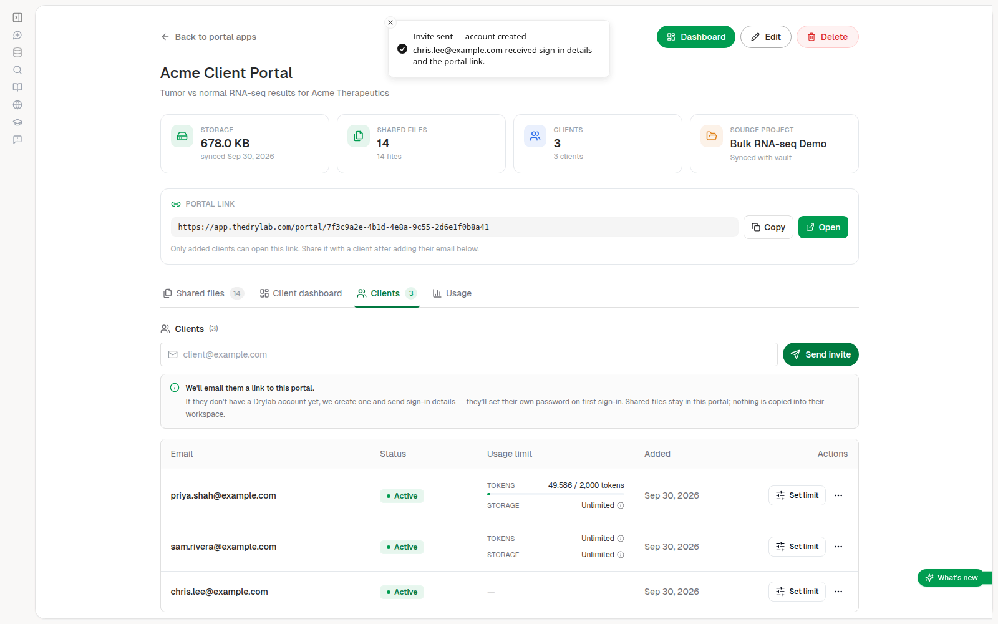Click the Source Project folder icon
Screen dimensions: 998x624
(x=712, y=136)
